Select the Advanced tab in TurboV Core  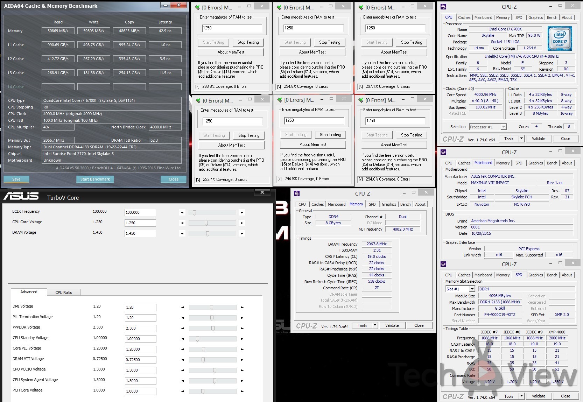tap(29, 292)
